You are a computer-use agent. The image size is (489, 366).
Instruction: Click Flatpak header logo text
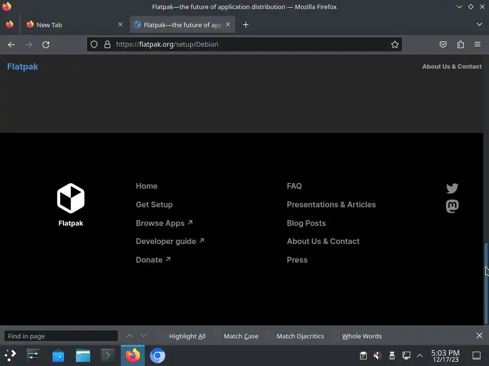point(22,67)
